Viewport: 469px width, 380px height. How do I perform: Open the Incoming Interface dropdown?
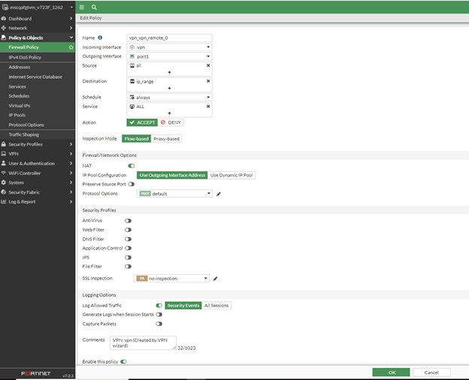coord(169,47)
